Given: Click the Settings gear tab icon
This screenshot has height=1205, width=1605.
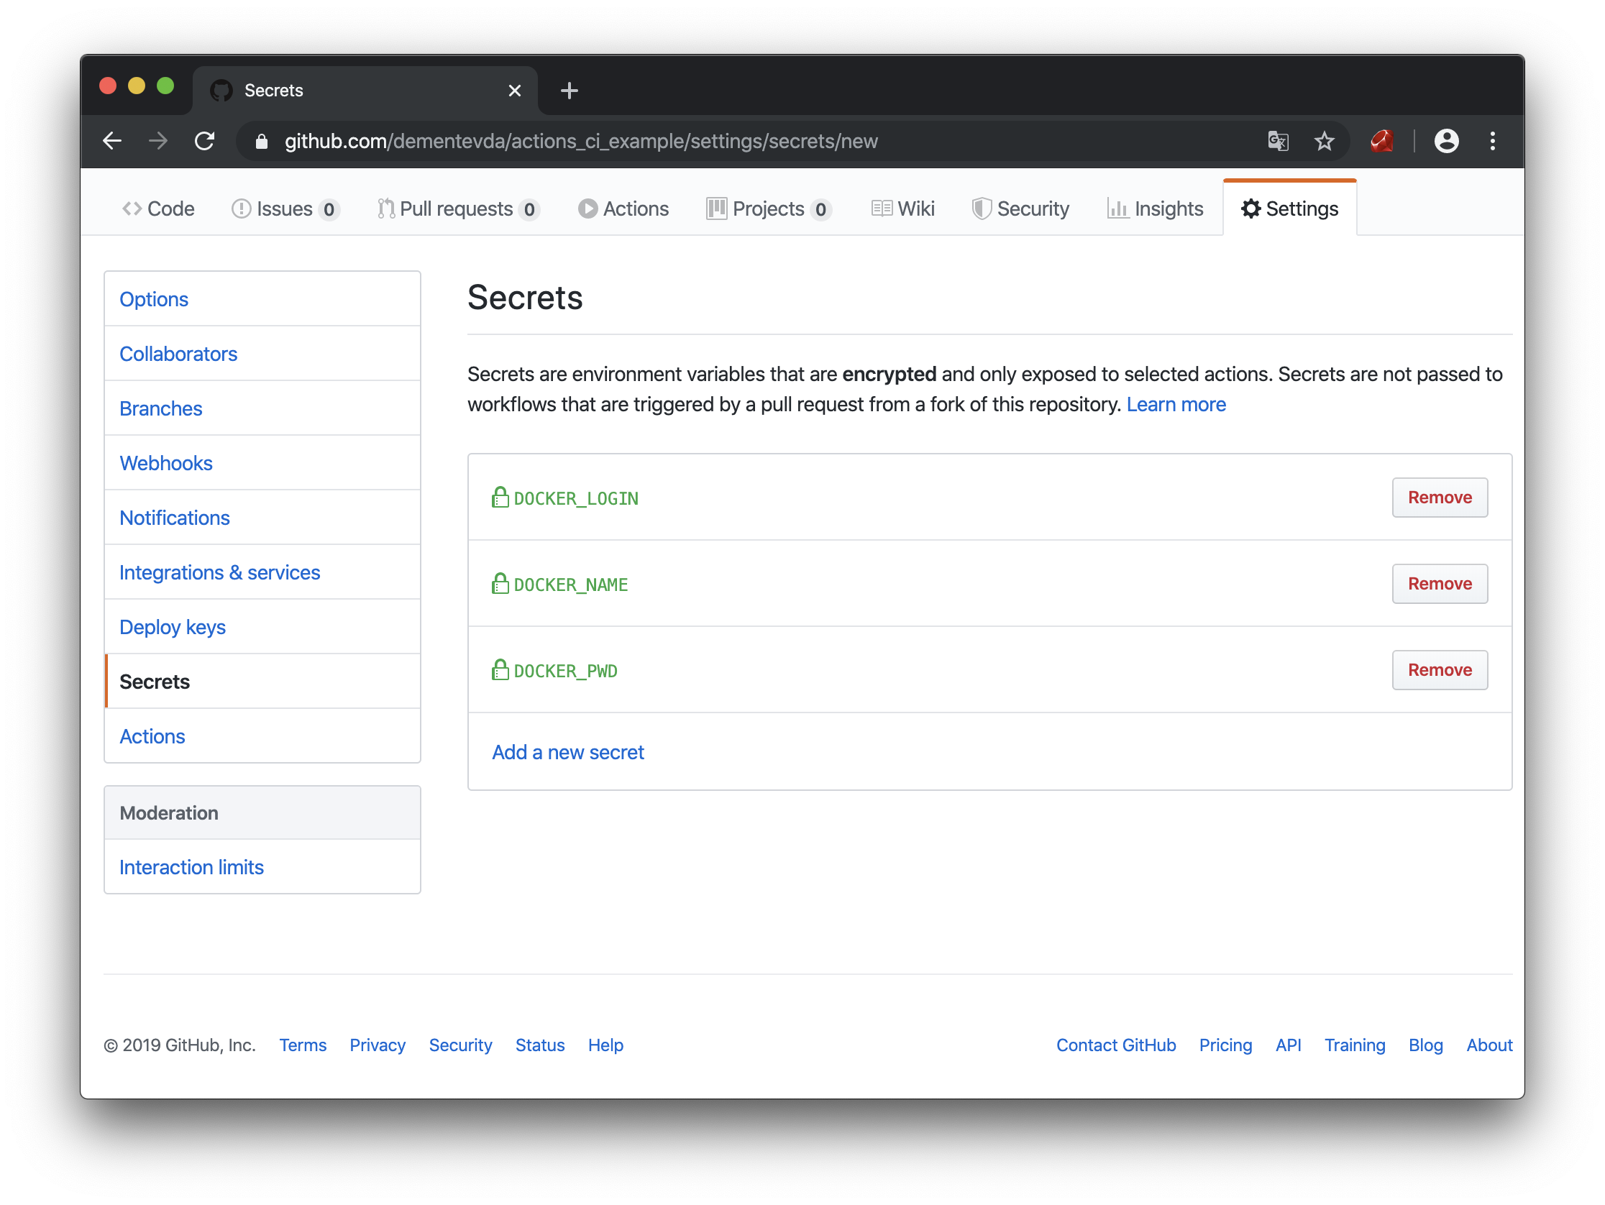Looking at the screenshot, I should pos(1247,208).
